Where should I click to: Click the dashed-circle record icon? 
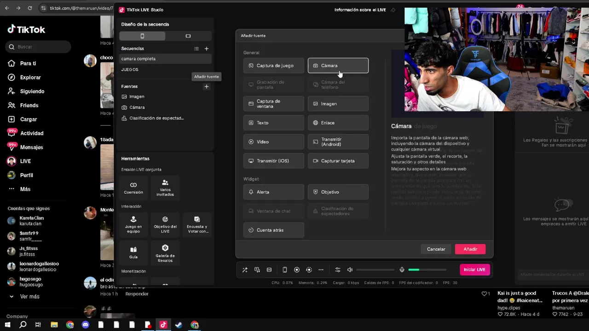click(x=309, y=270)
